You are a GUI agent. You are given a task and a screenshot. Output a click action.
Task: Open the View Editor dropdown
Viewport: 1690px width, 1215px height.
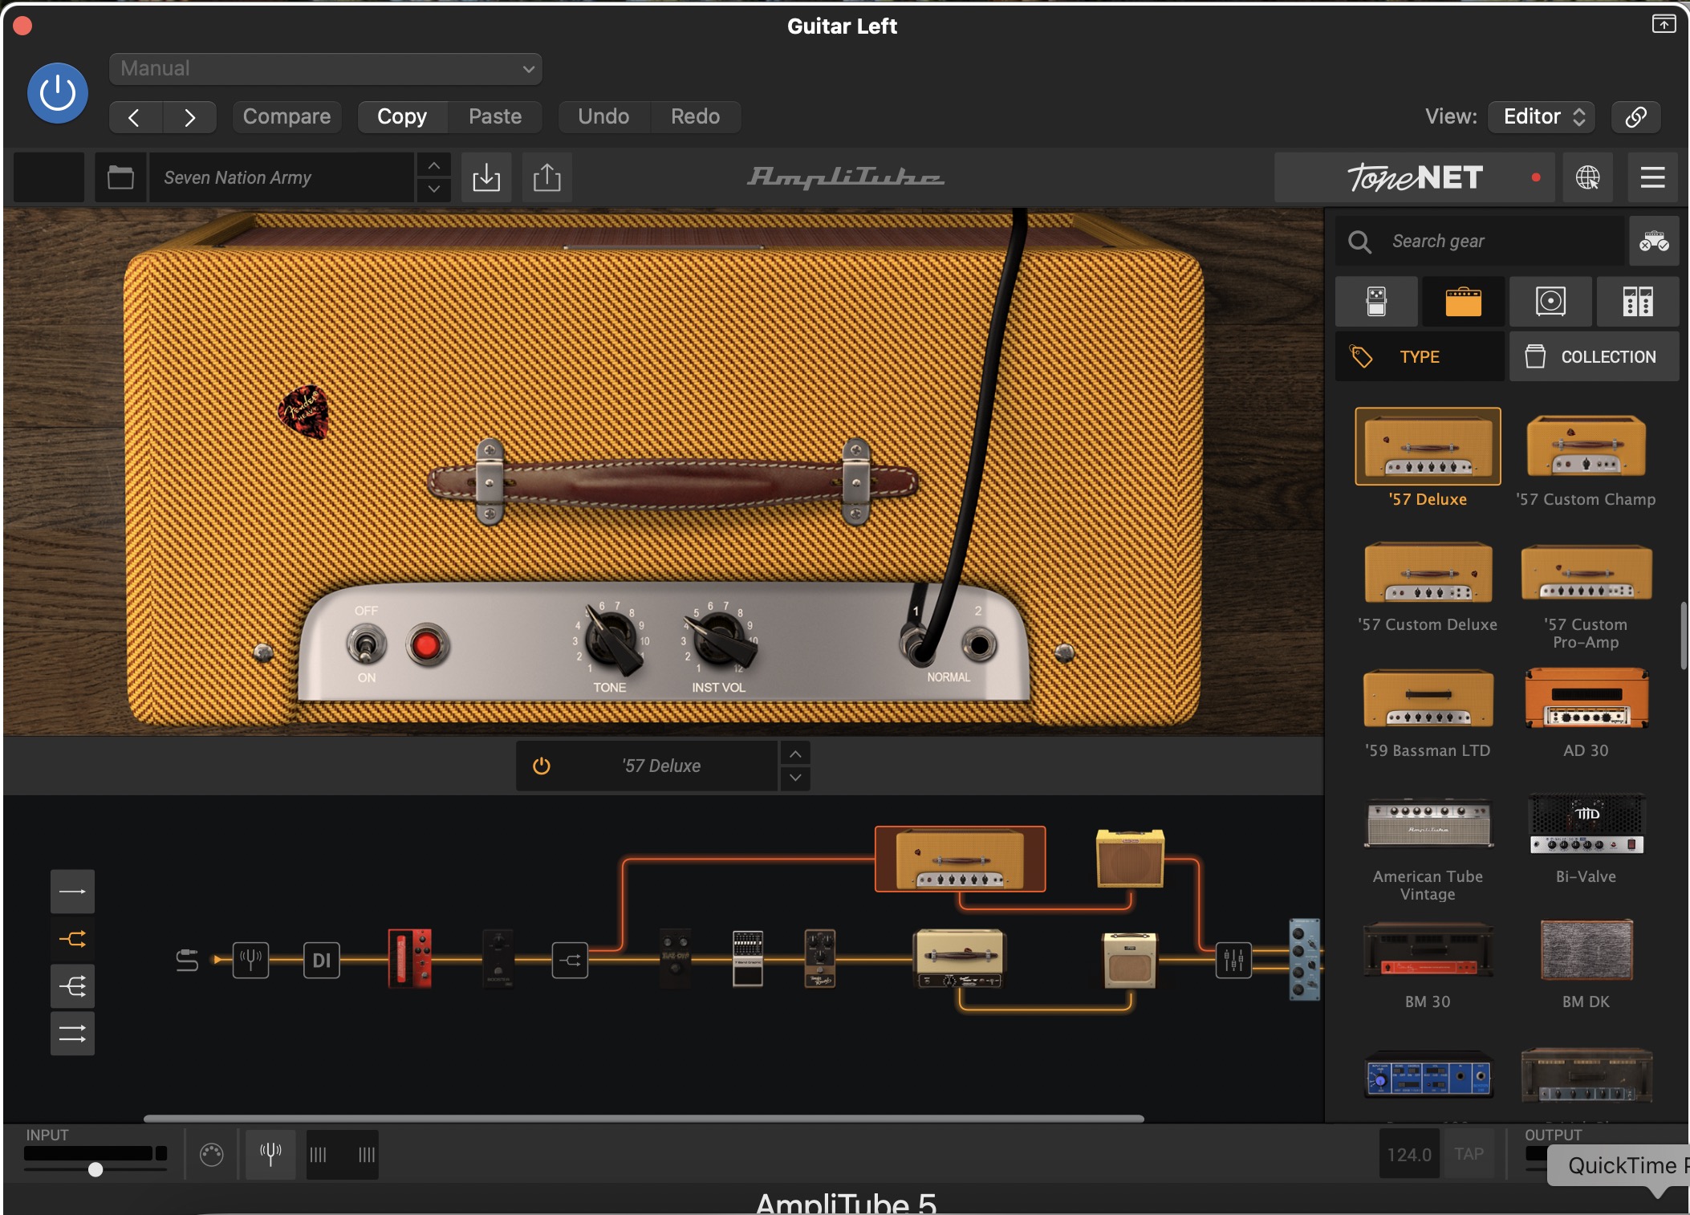(x=1542, y=117)
